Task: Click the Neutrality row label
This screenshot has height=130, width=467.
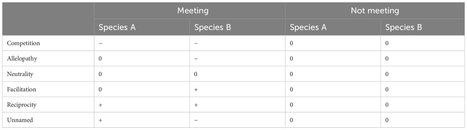Action: point(20,74)
